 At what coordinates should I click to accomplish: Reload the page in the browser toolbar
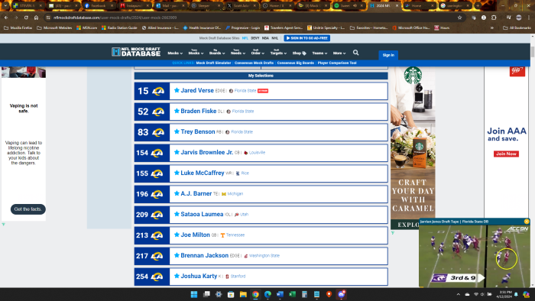[x=26, y=18]
